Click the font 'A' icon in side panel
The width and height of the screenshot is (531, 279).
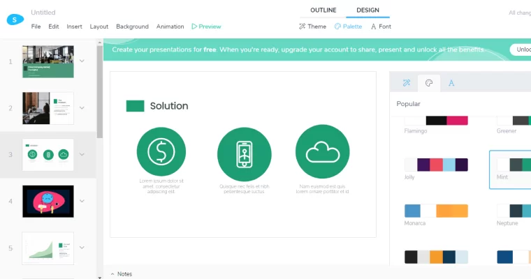click(x=451, y=83)
